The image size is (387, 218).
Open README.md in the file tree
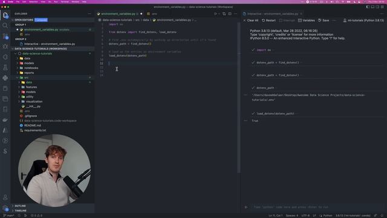(32, 125)
